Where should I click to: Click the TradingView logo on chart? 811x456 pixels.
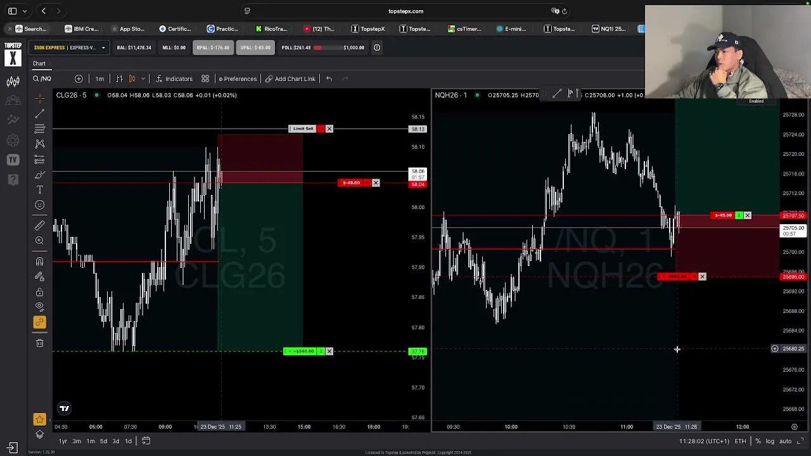click(x=64, y=408)
